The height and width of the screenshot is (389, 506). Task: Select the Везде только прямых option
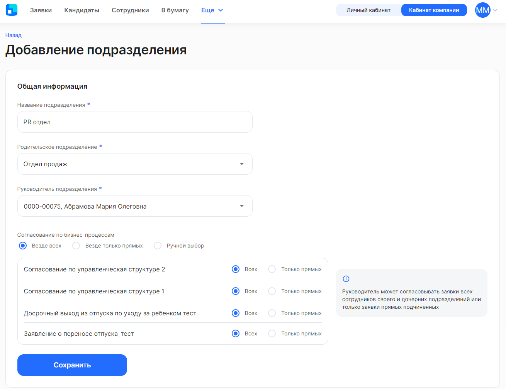[76, 246]
